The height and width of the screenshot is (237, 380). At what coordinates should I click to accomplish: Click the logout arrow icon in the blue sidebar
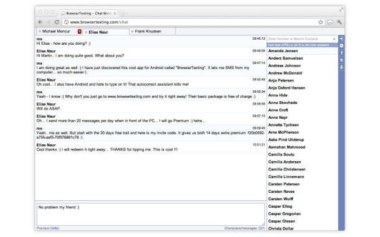(341, 39)
